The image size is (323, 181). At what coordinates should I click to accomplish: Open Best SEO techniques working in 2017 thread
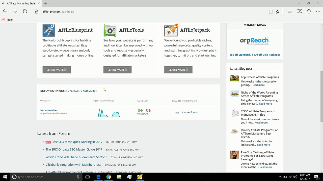77,142
